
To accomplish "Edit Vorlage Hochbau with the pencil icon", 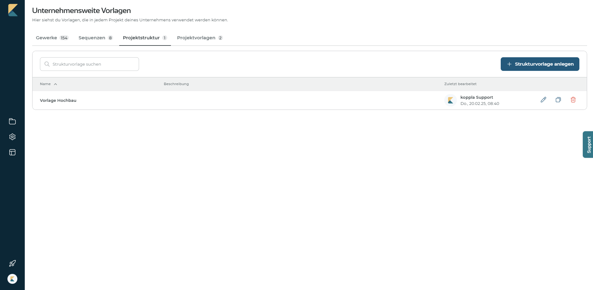I will (543, 100).
